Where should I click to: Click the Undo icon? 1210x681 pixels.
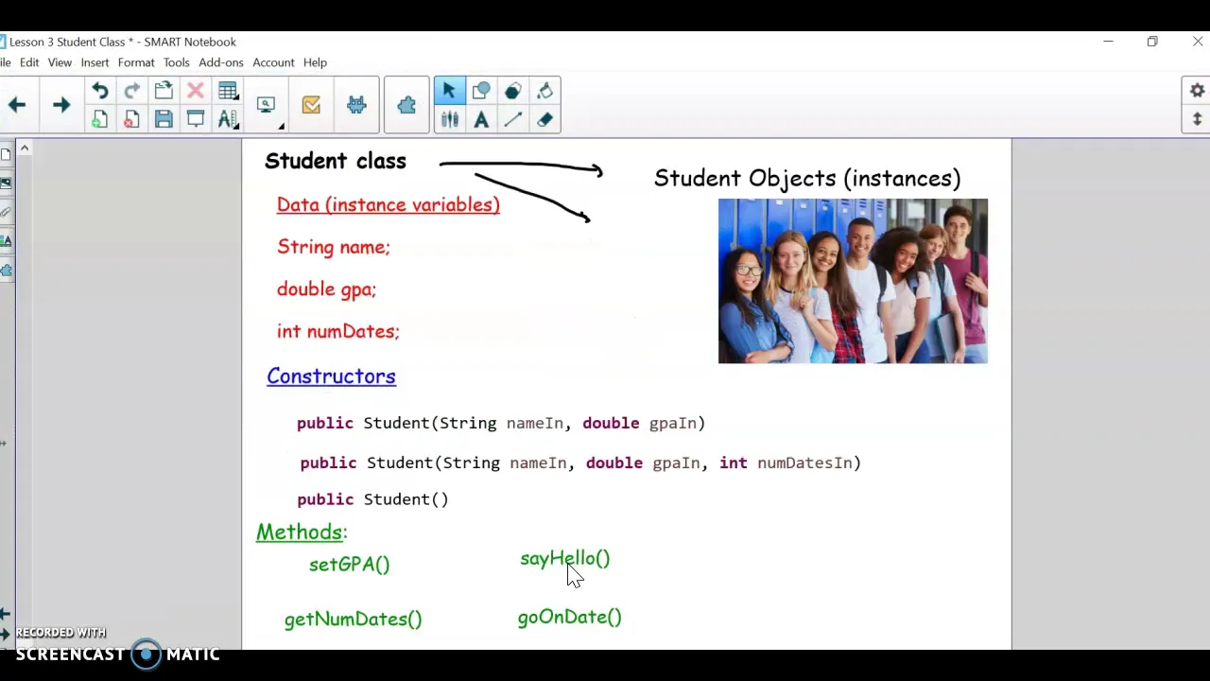(x=99, y=91)
